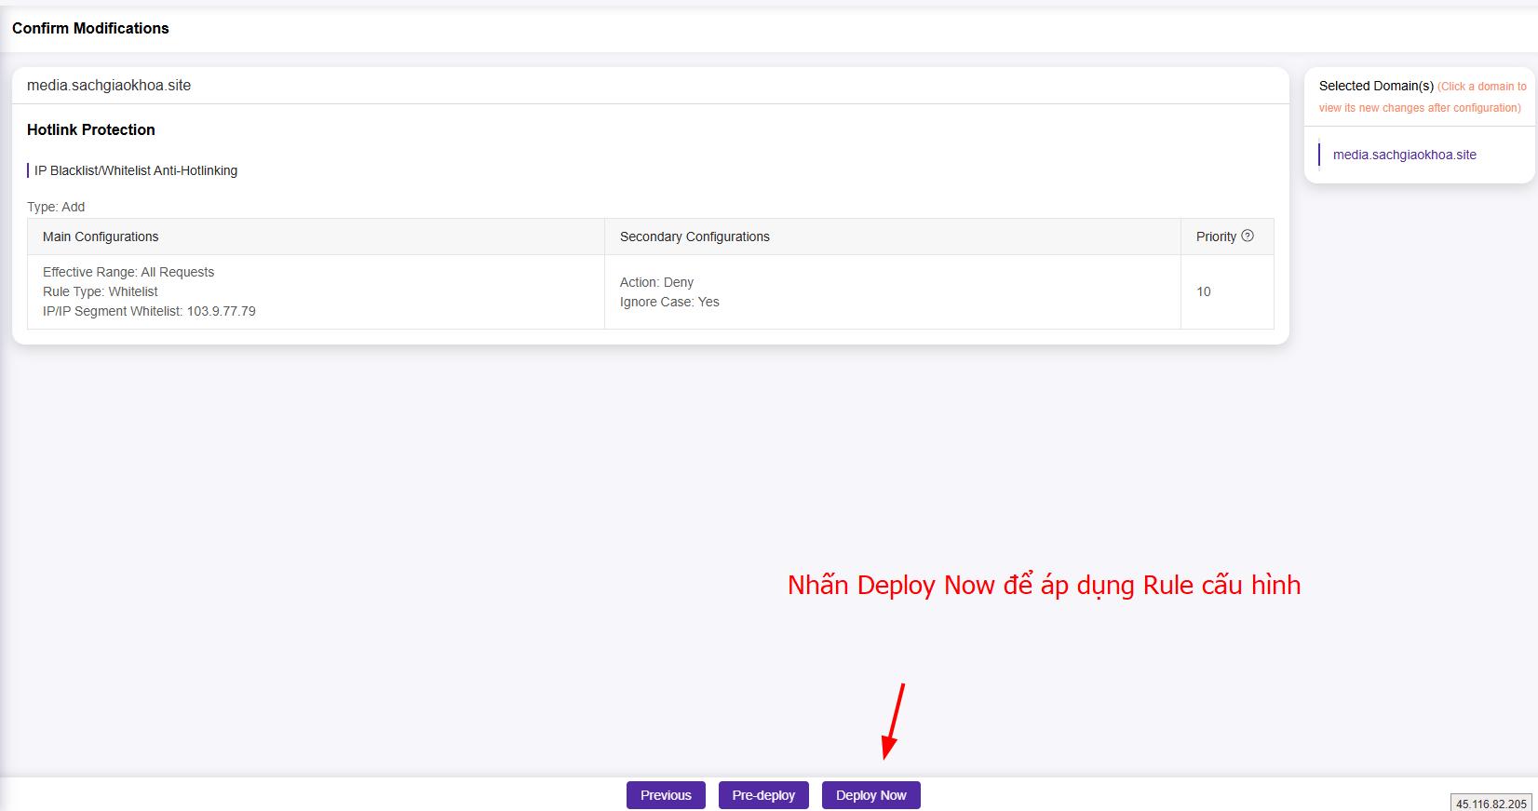Image resolution: width=1538 pixels, height=811 pixels.
Task: Go back using the Previous button
Action: (666, 795)
